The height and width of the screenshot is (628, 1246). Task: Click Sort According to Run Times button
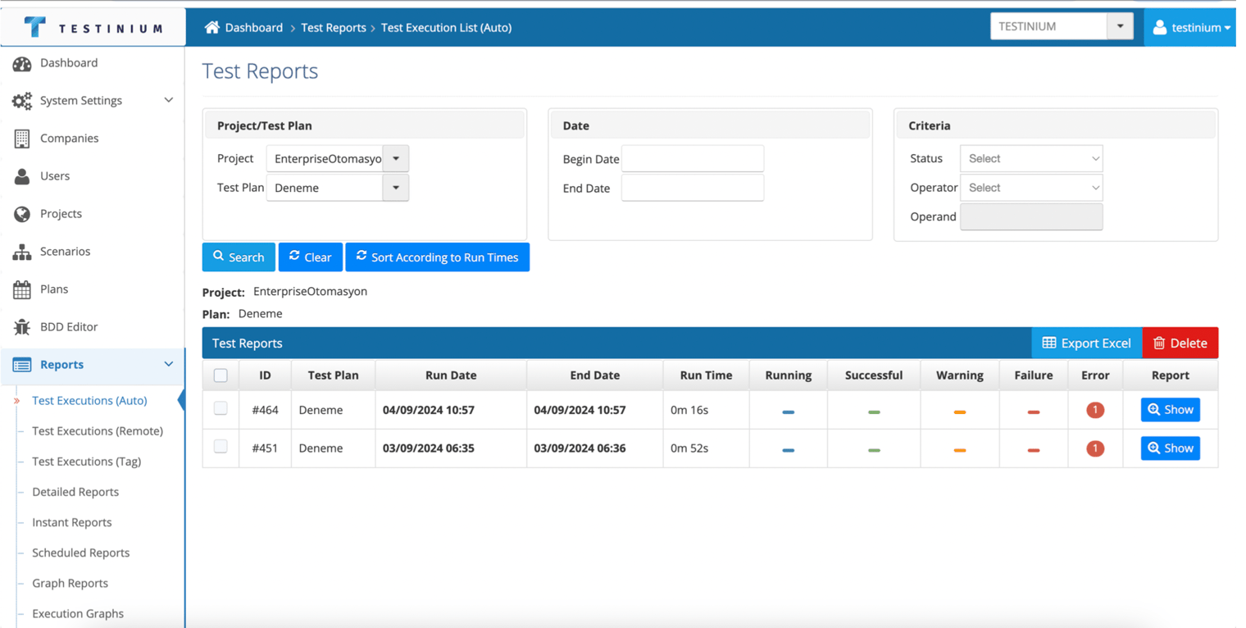click(x=438, y=257)
